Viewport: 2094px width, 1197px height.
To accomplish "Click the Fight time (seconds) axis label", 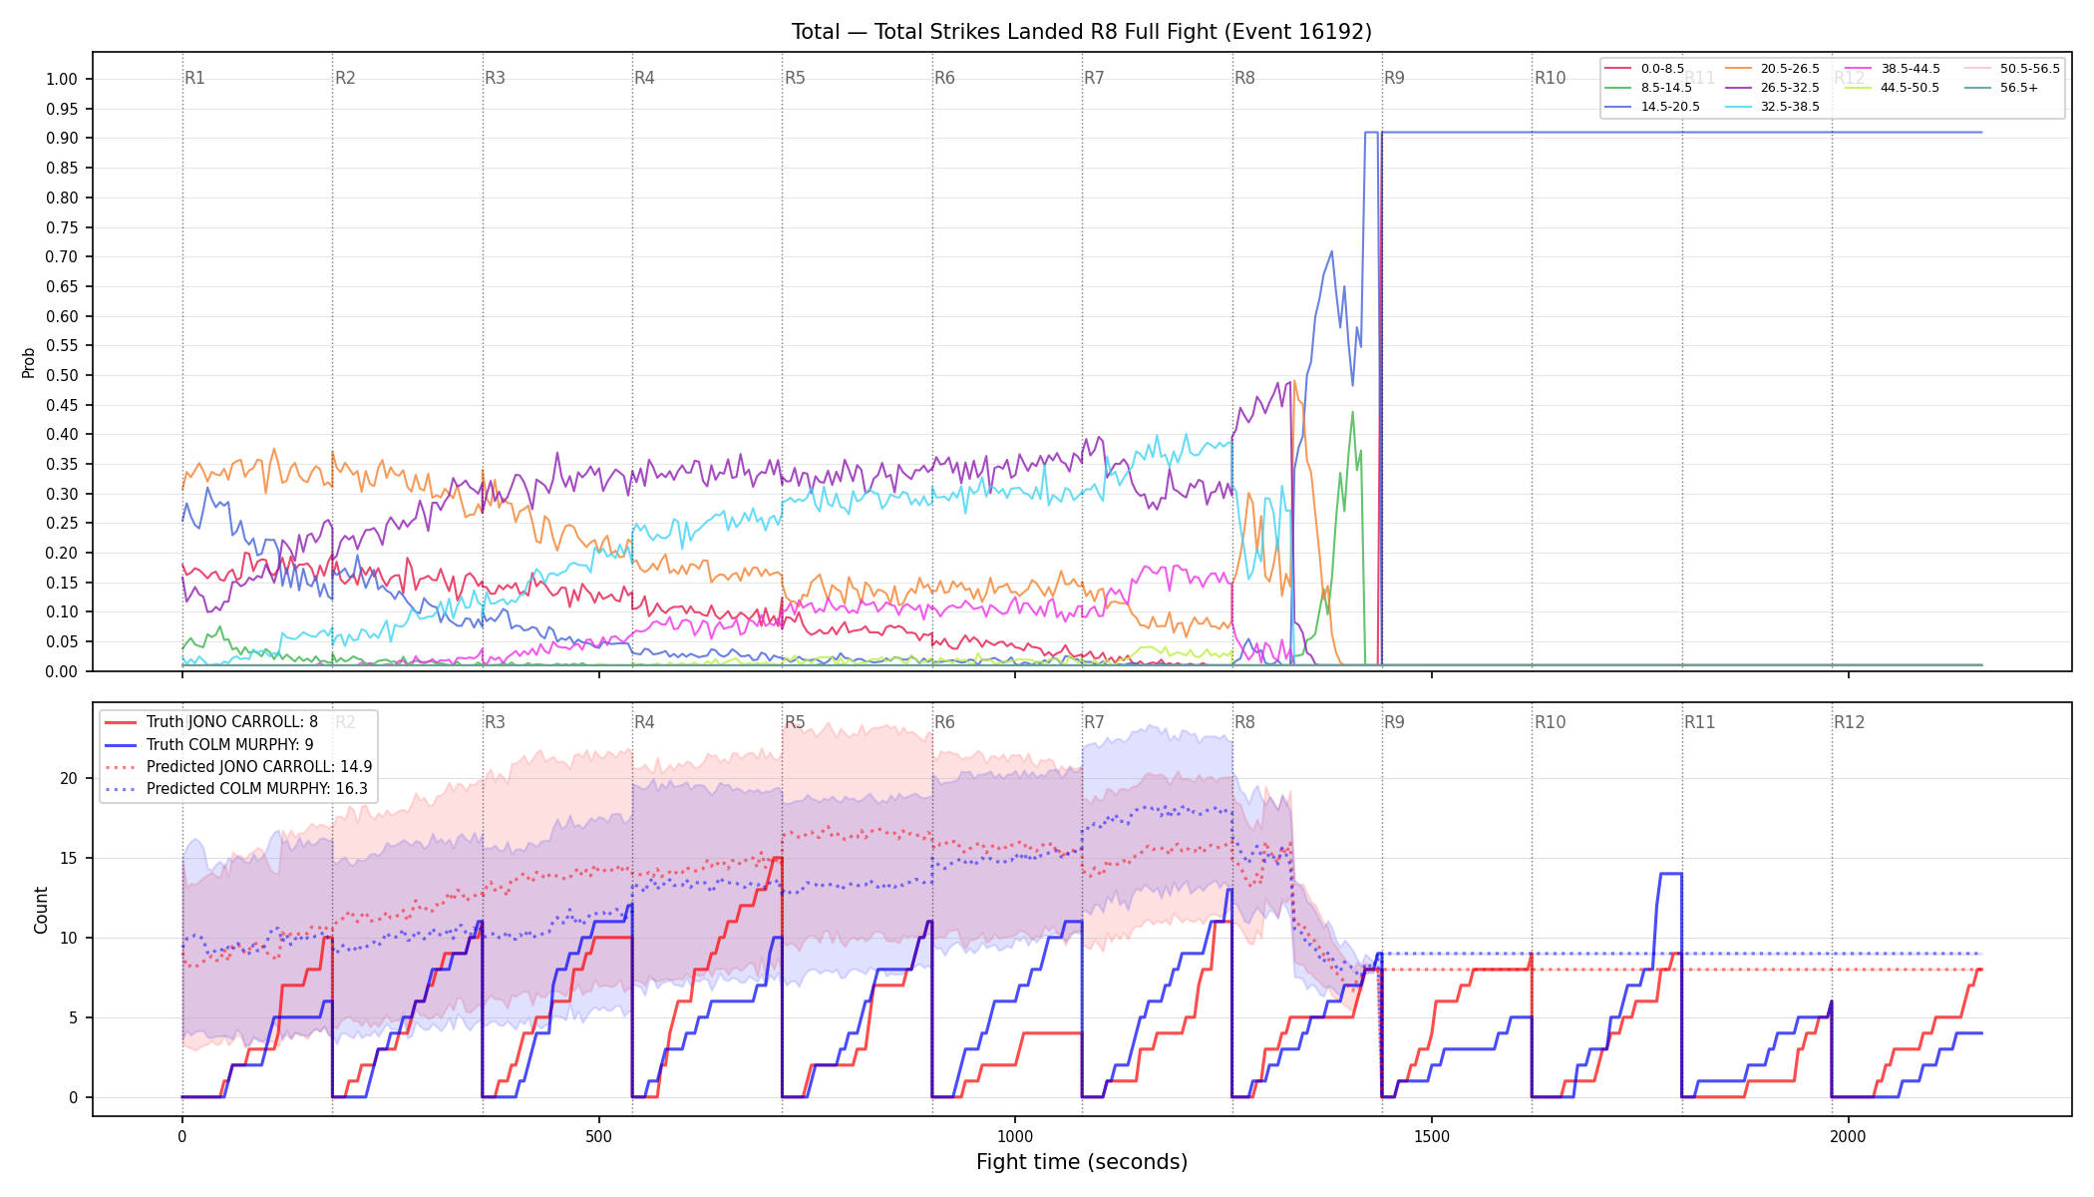I will pos(1082,1162).
